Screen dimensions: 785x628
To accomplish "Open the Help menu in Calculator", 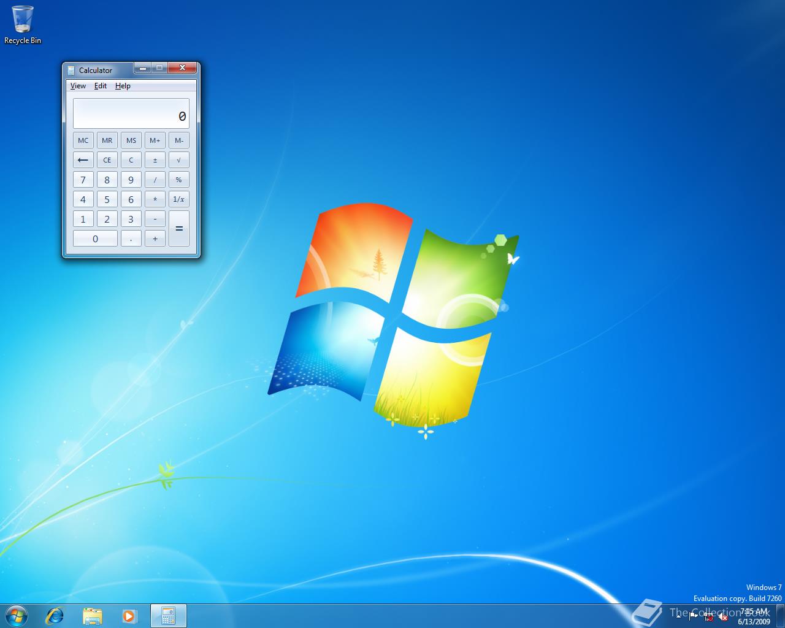I will pyautogui.click(x=123, y=86).
